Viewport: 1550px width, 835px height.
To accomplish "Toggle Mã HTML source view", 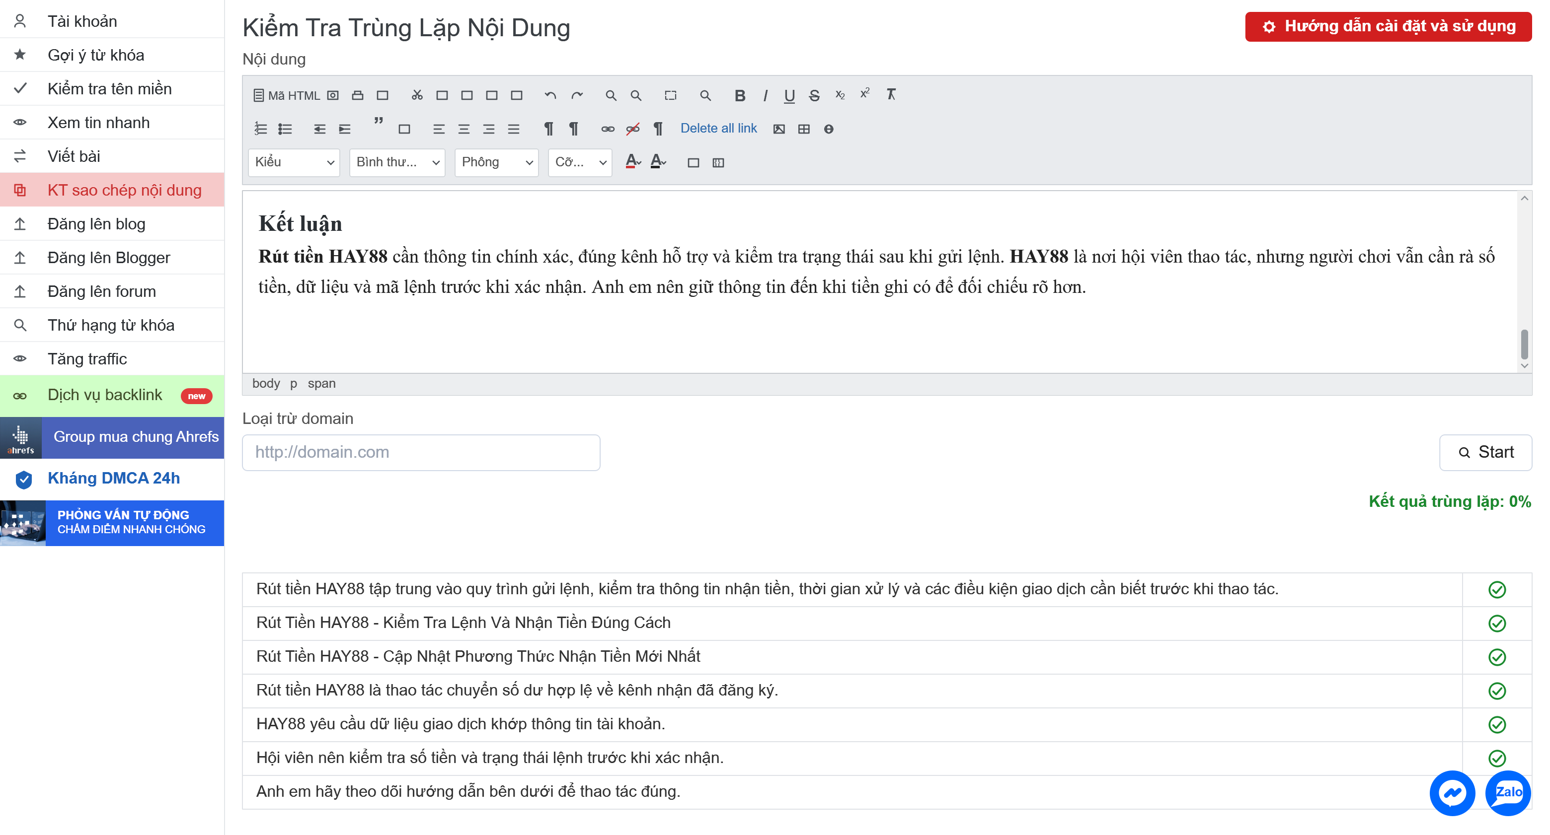I will click(x=287, y=95).
